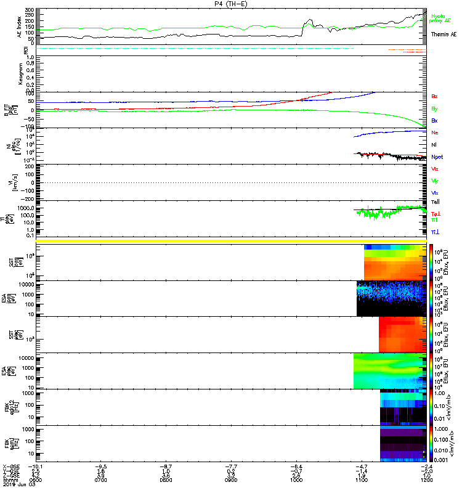
Task: Select the blue Ti⊥ temperature legend
Action: click(435, 232)
